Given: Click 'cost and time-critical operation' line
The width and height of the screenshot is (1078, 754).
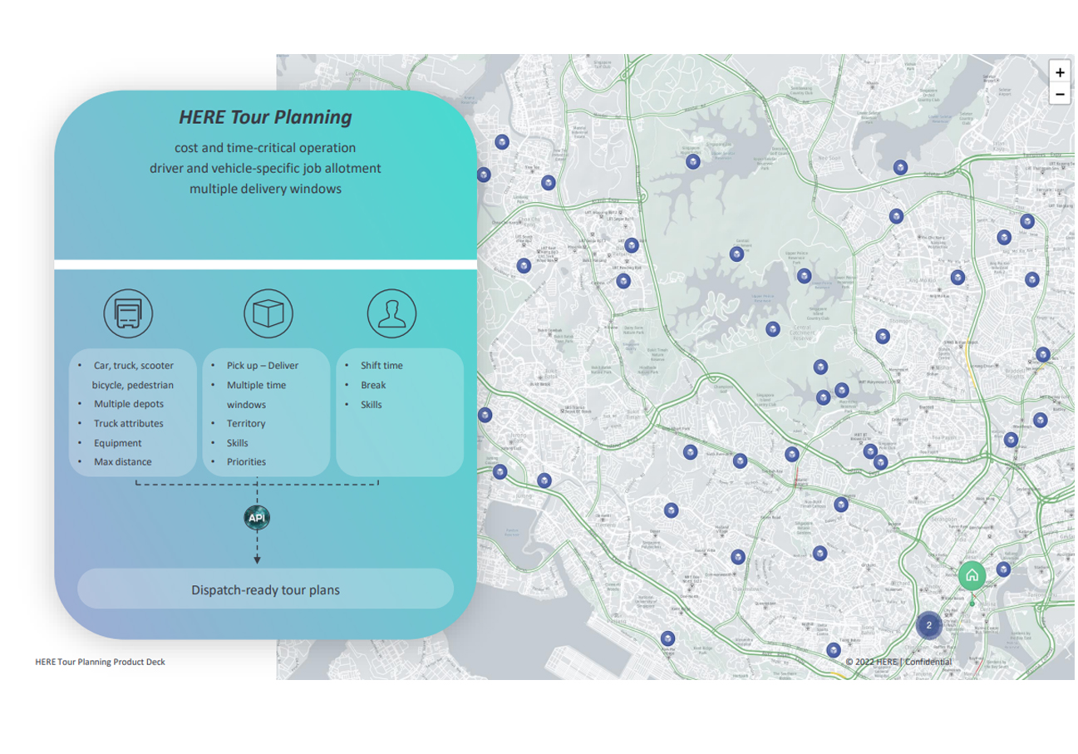Looking at the screenshot, I should (x=265, y=147).
